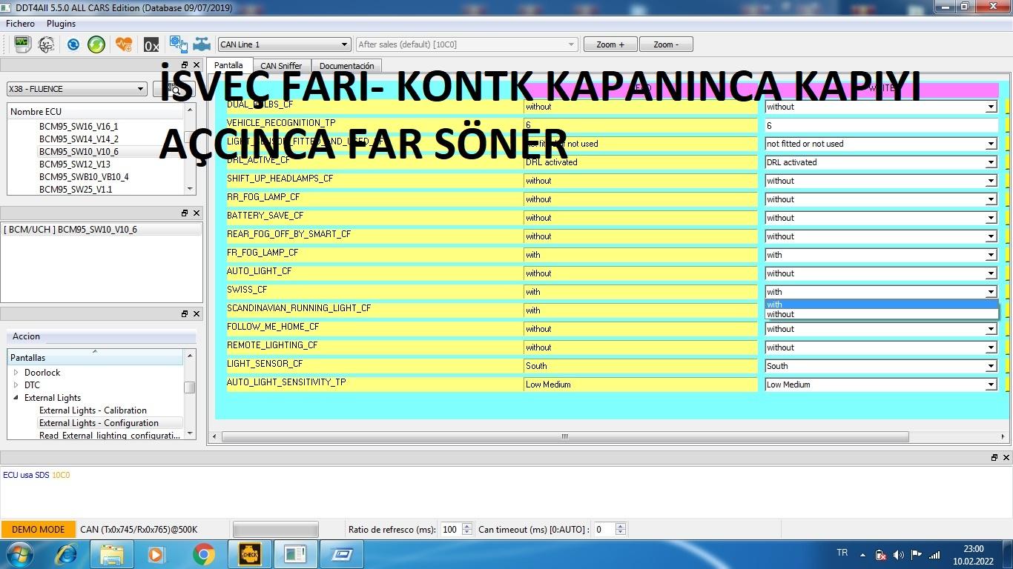Toggle the DEMO MODE button
Viewport: 1013px width, 569px height.
pos(39,529)
